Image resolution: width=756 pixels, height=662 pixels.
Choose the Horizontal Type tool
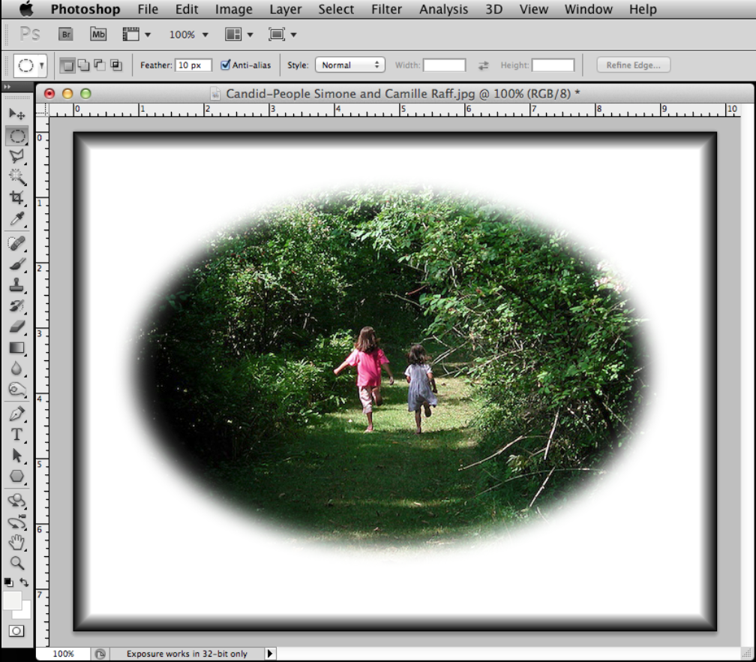pos(16,435)
